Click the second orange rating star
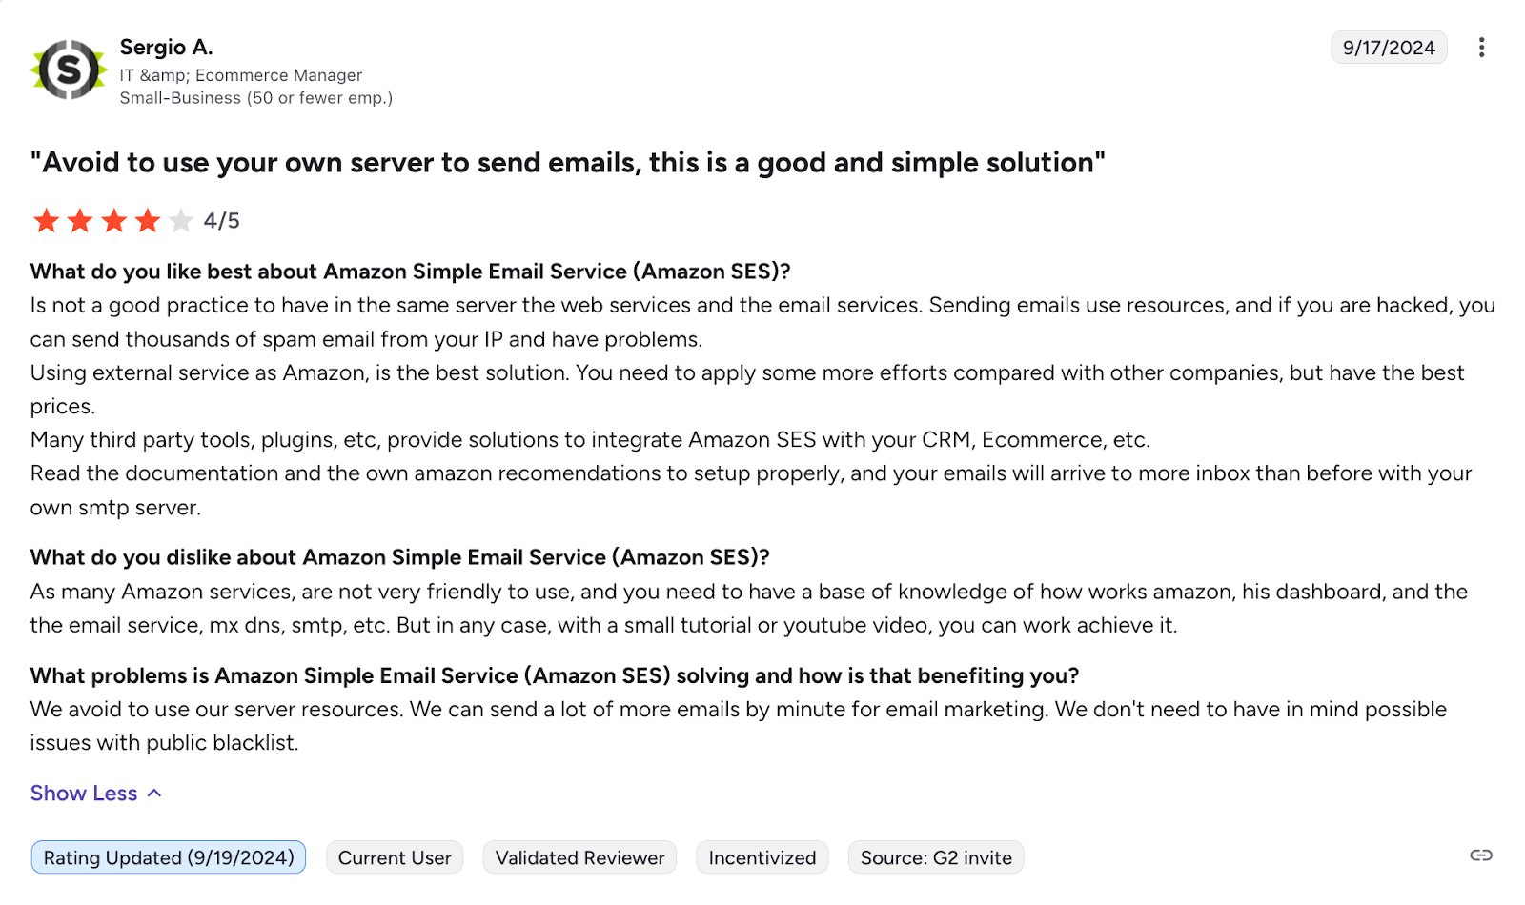 80,221
